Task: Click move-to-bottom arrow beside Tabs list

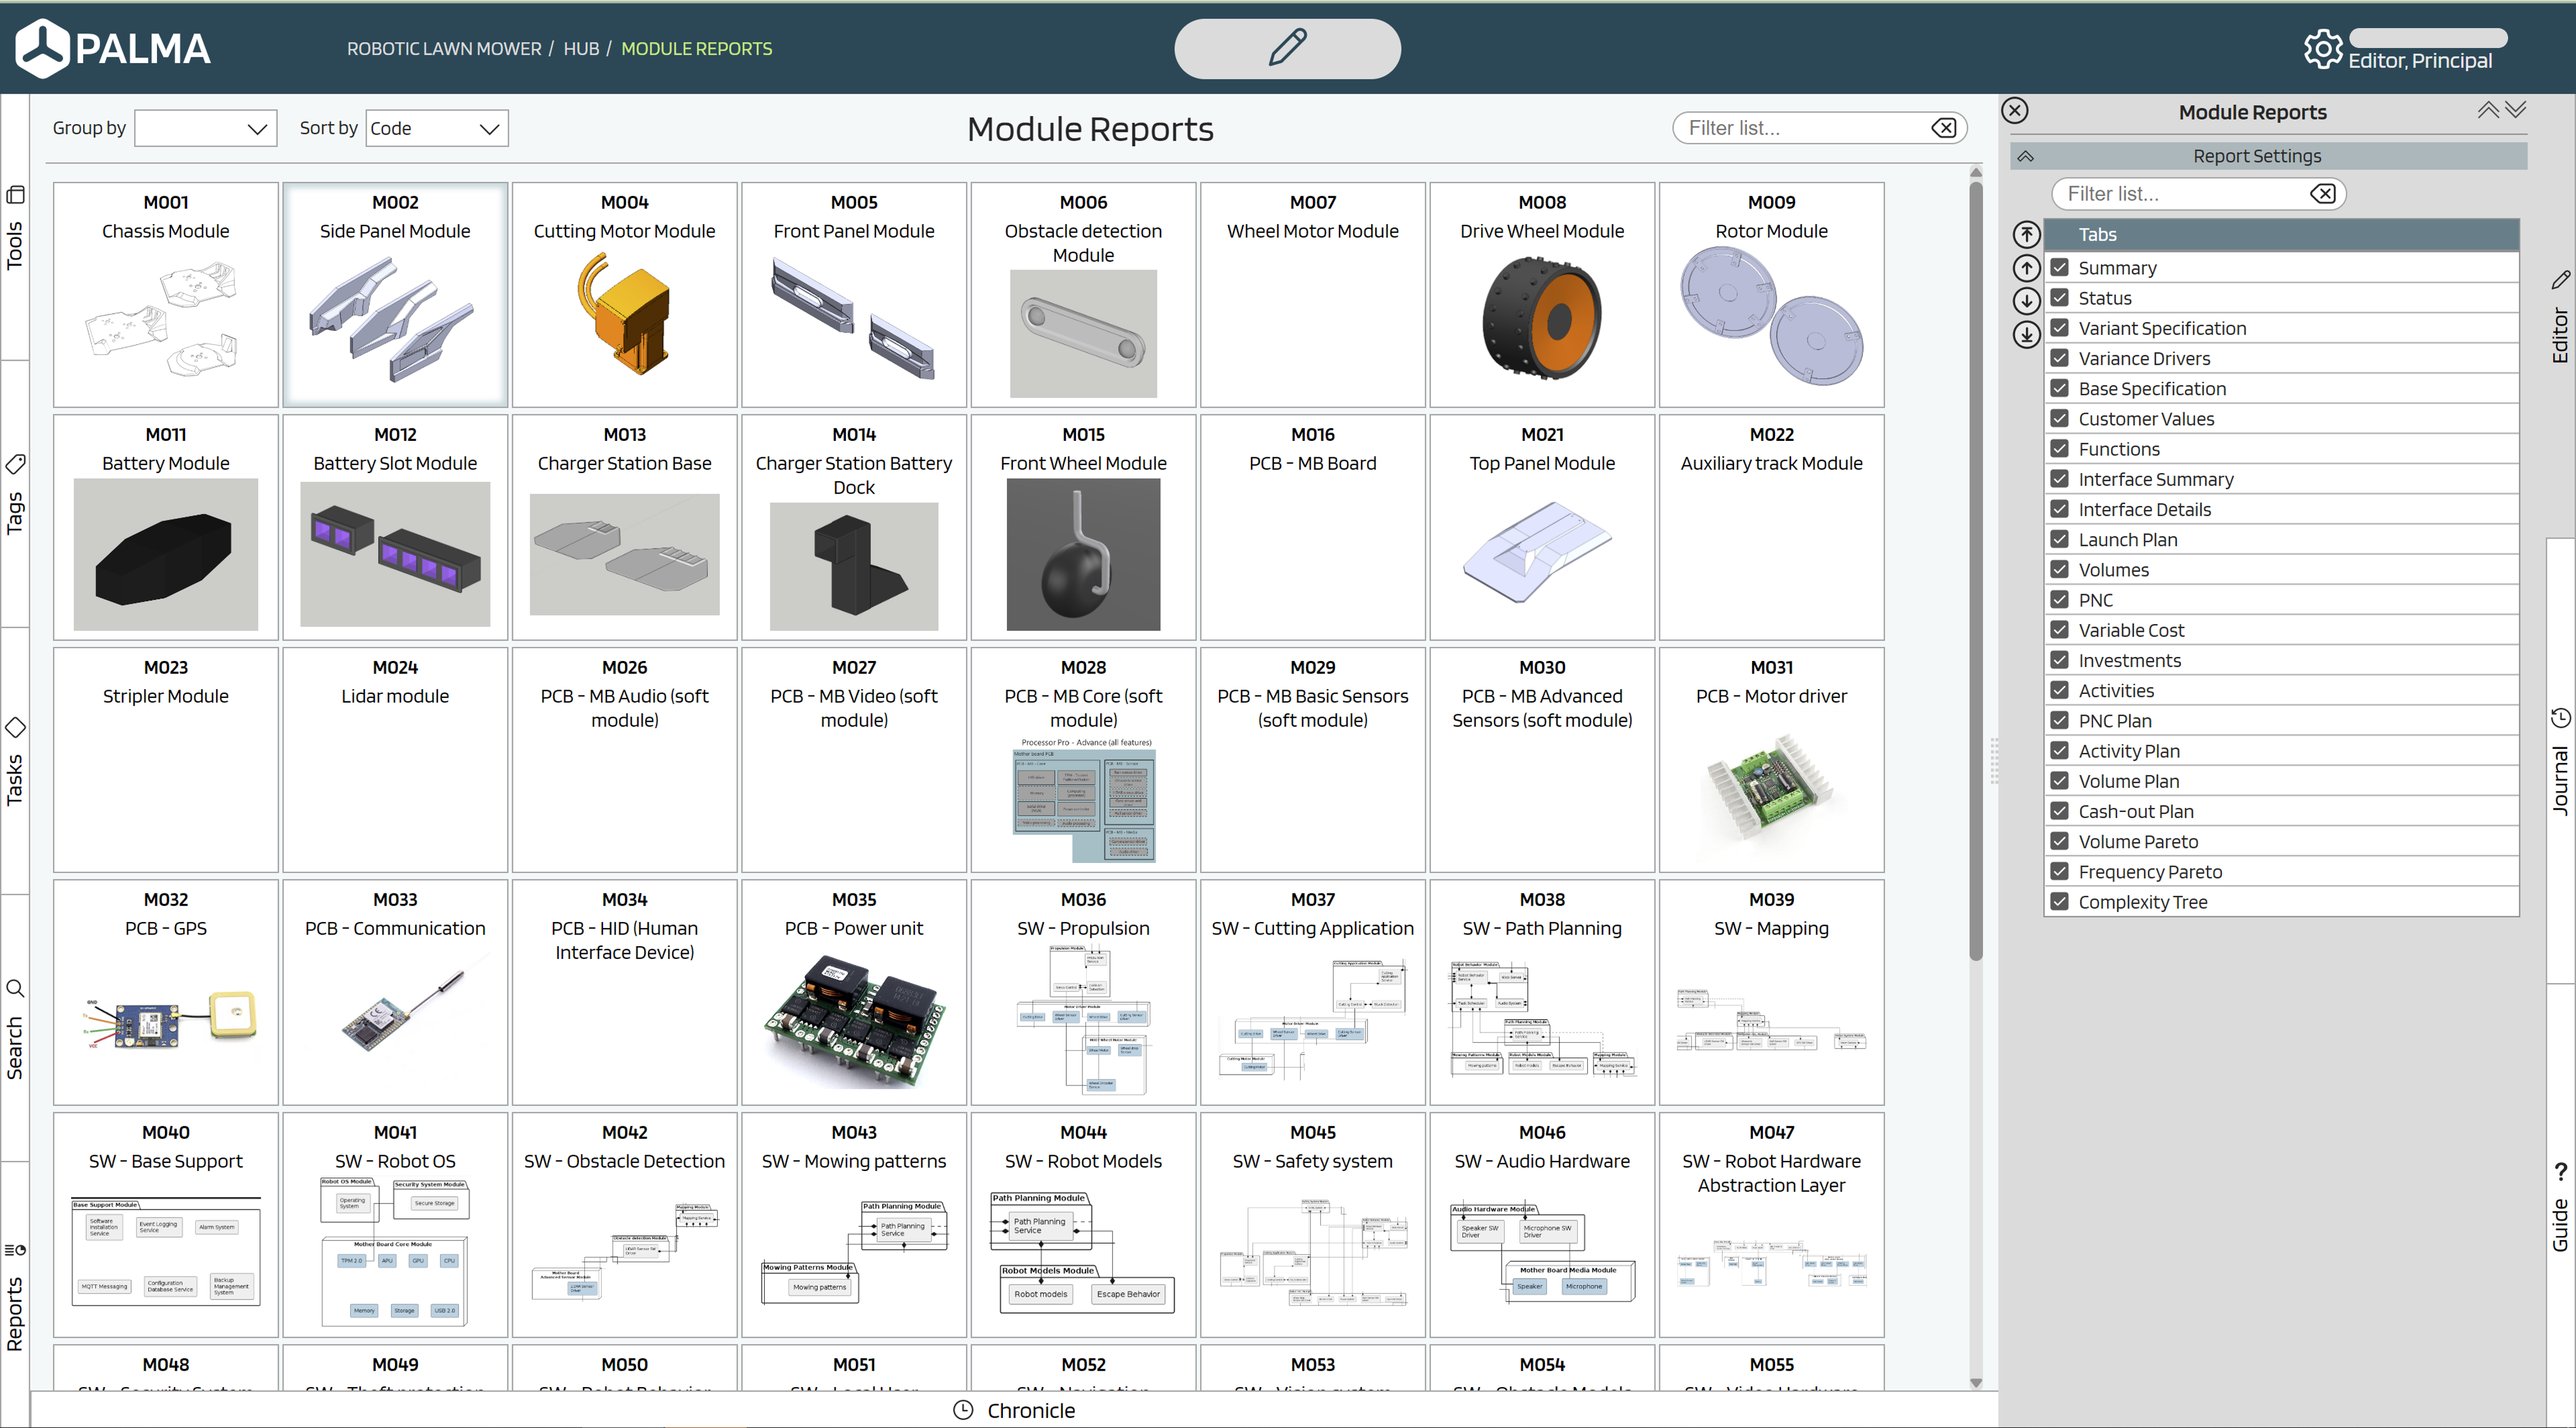Action: pyautogui.click(x=2026, y=334)
